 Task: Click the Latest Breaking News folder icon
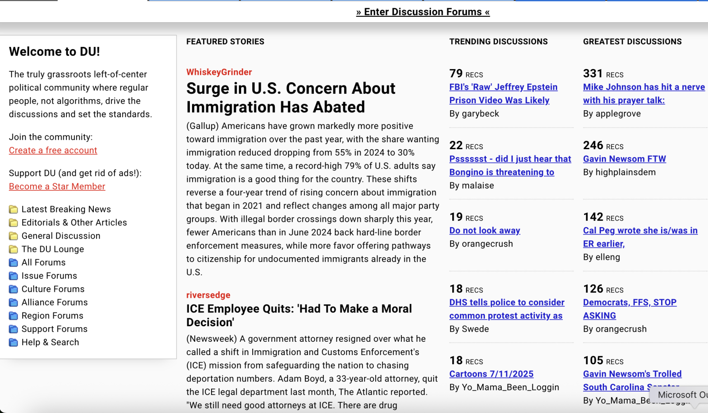point(14,209)
